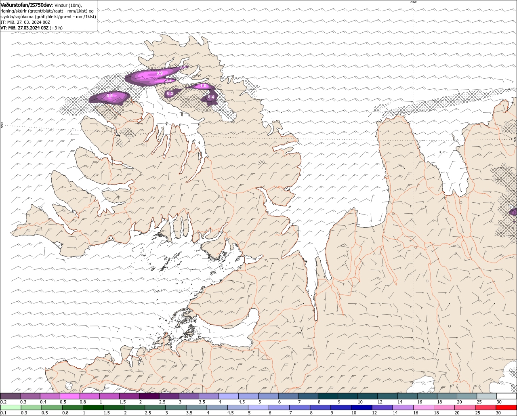517x416 pixels.
Task: Click the dark teal 8 swatch in the upper legend row
Action: pos(328,396)
